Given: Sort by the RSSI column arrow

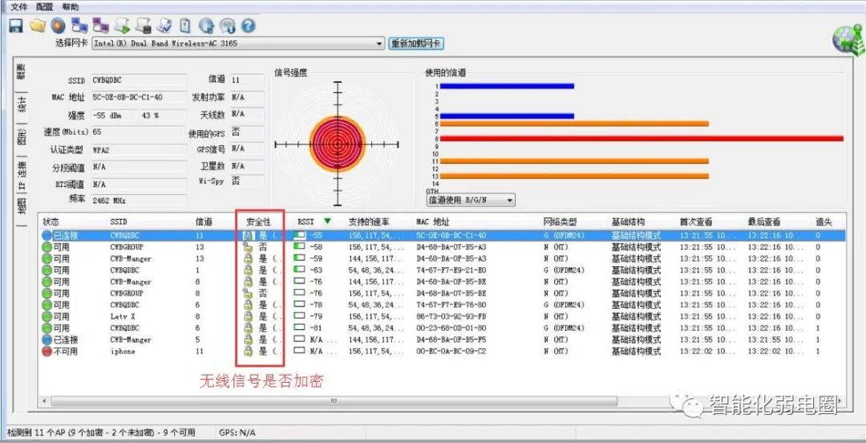Looking at the screenshot, I should (x=327, y=221).
